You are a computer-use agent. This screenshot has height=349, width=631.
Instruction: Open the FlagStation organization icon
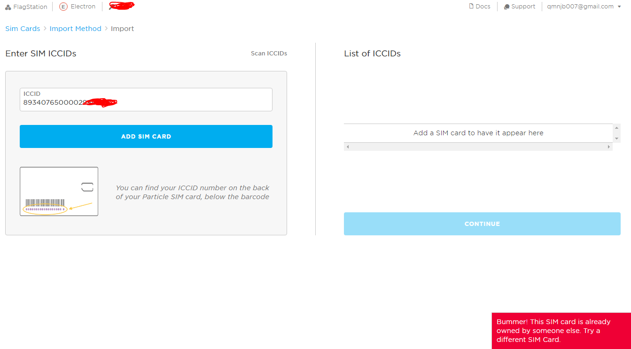point(8,7)
